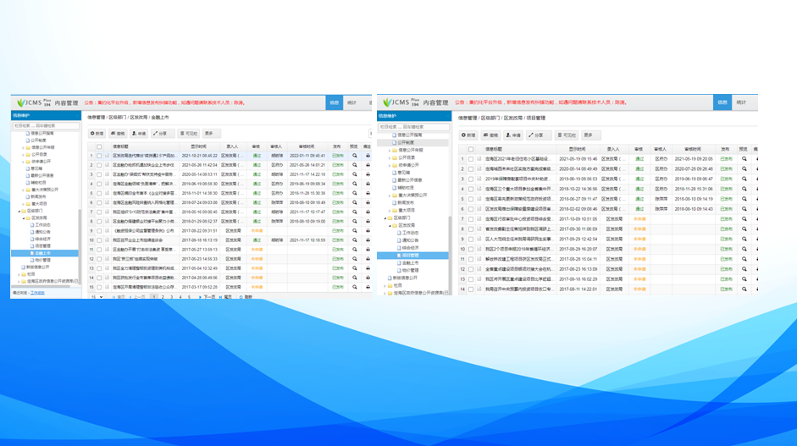Click the 栏目检索 search field in the right window
797x446 pixels.
pyautogui.click(x=413, y=127)
